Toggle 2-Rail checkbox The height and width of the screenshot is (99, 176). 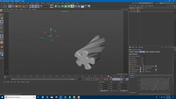[x=156, y=70]
